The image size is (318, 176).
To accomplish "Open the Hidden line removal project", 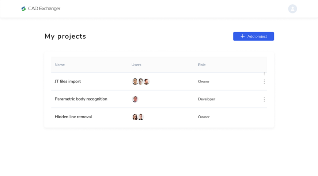I will tap(73, 117).
